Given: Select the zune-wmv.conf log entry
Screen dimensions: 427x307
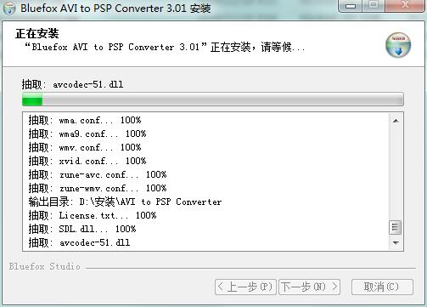Looking at the screenshot, I should [x=98, y=188].
